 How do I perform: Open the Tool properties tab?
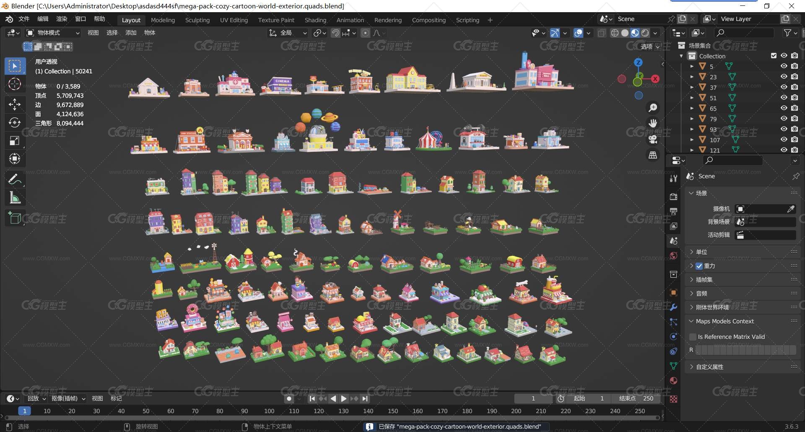(673, 178)
